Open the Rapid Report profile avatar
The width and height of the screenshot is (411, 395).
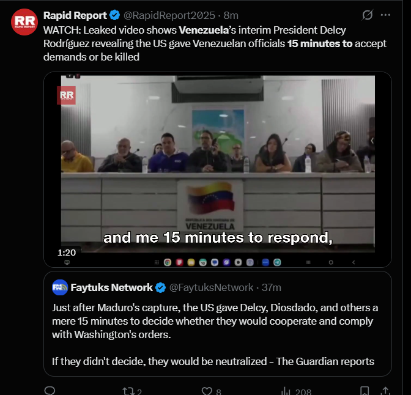click(24, 22)
